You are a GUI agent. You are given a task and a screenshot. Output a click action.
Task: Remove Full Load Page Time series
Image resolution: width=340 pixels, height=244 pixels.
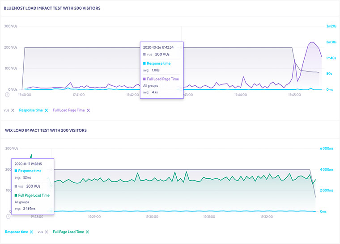pos(88,110)
